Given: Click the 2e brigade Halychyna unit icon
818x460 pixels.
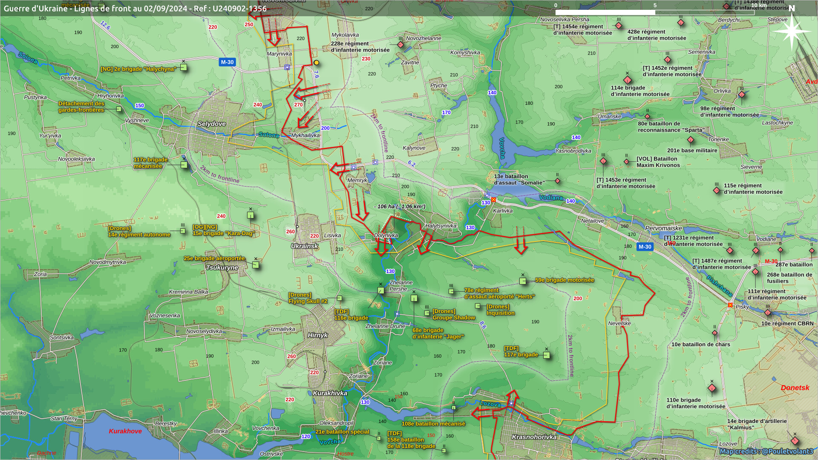Looking at the screenshot, I should point(184,67).
